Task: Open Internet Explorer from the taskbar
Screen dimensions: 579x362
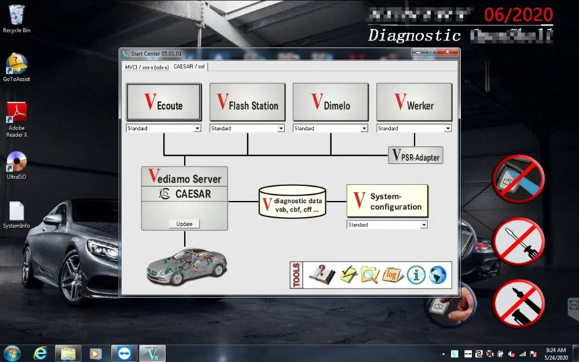Action: pos(40,353)
